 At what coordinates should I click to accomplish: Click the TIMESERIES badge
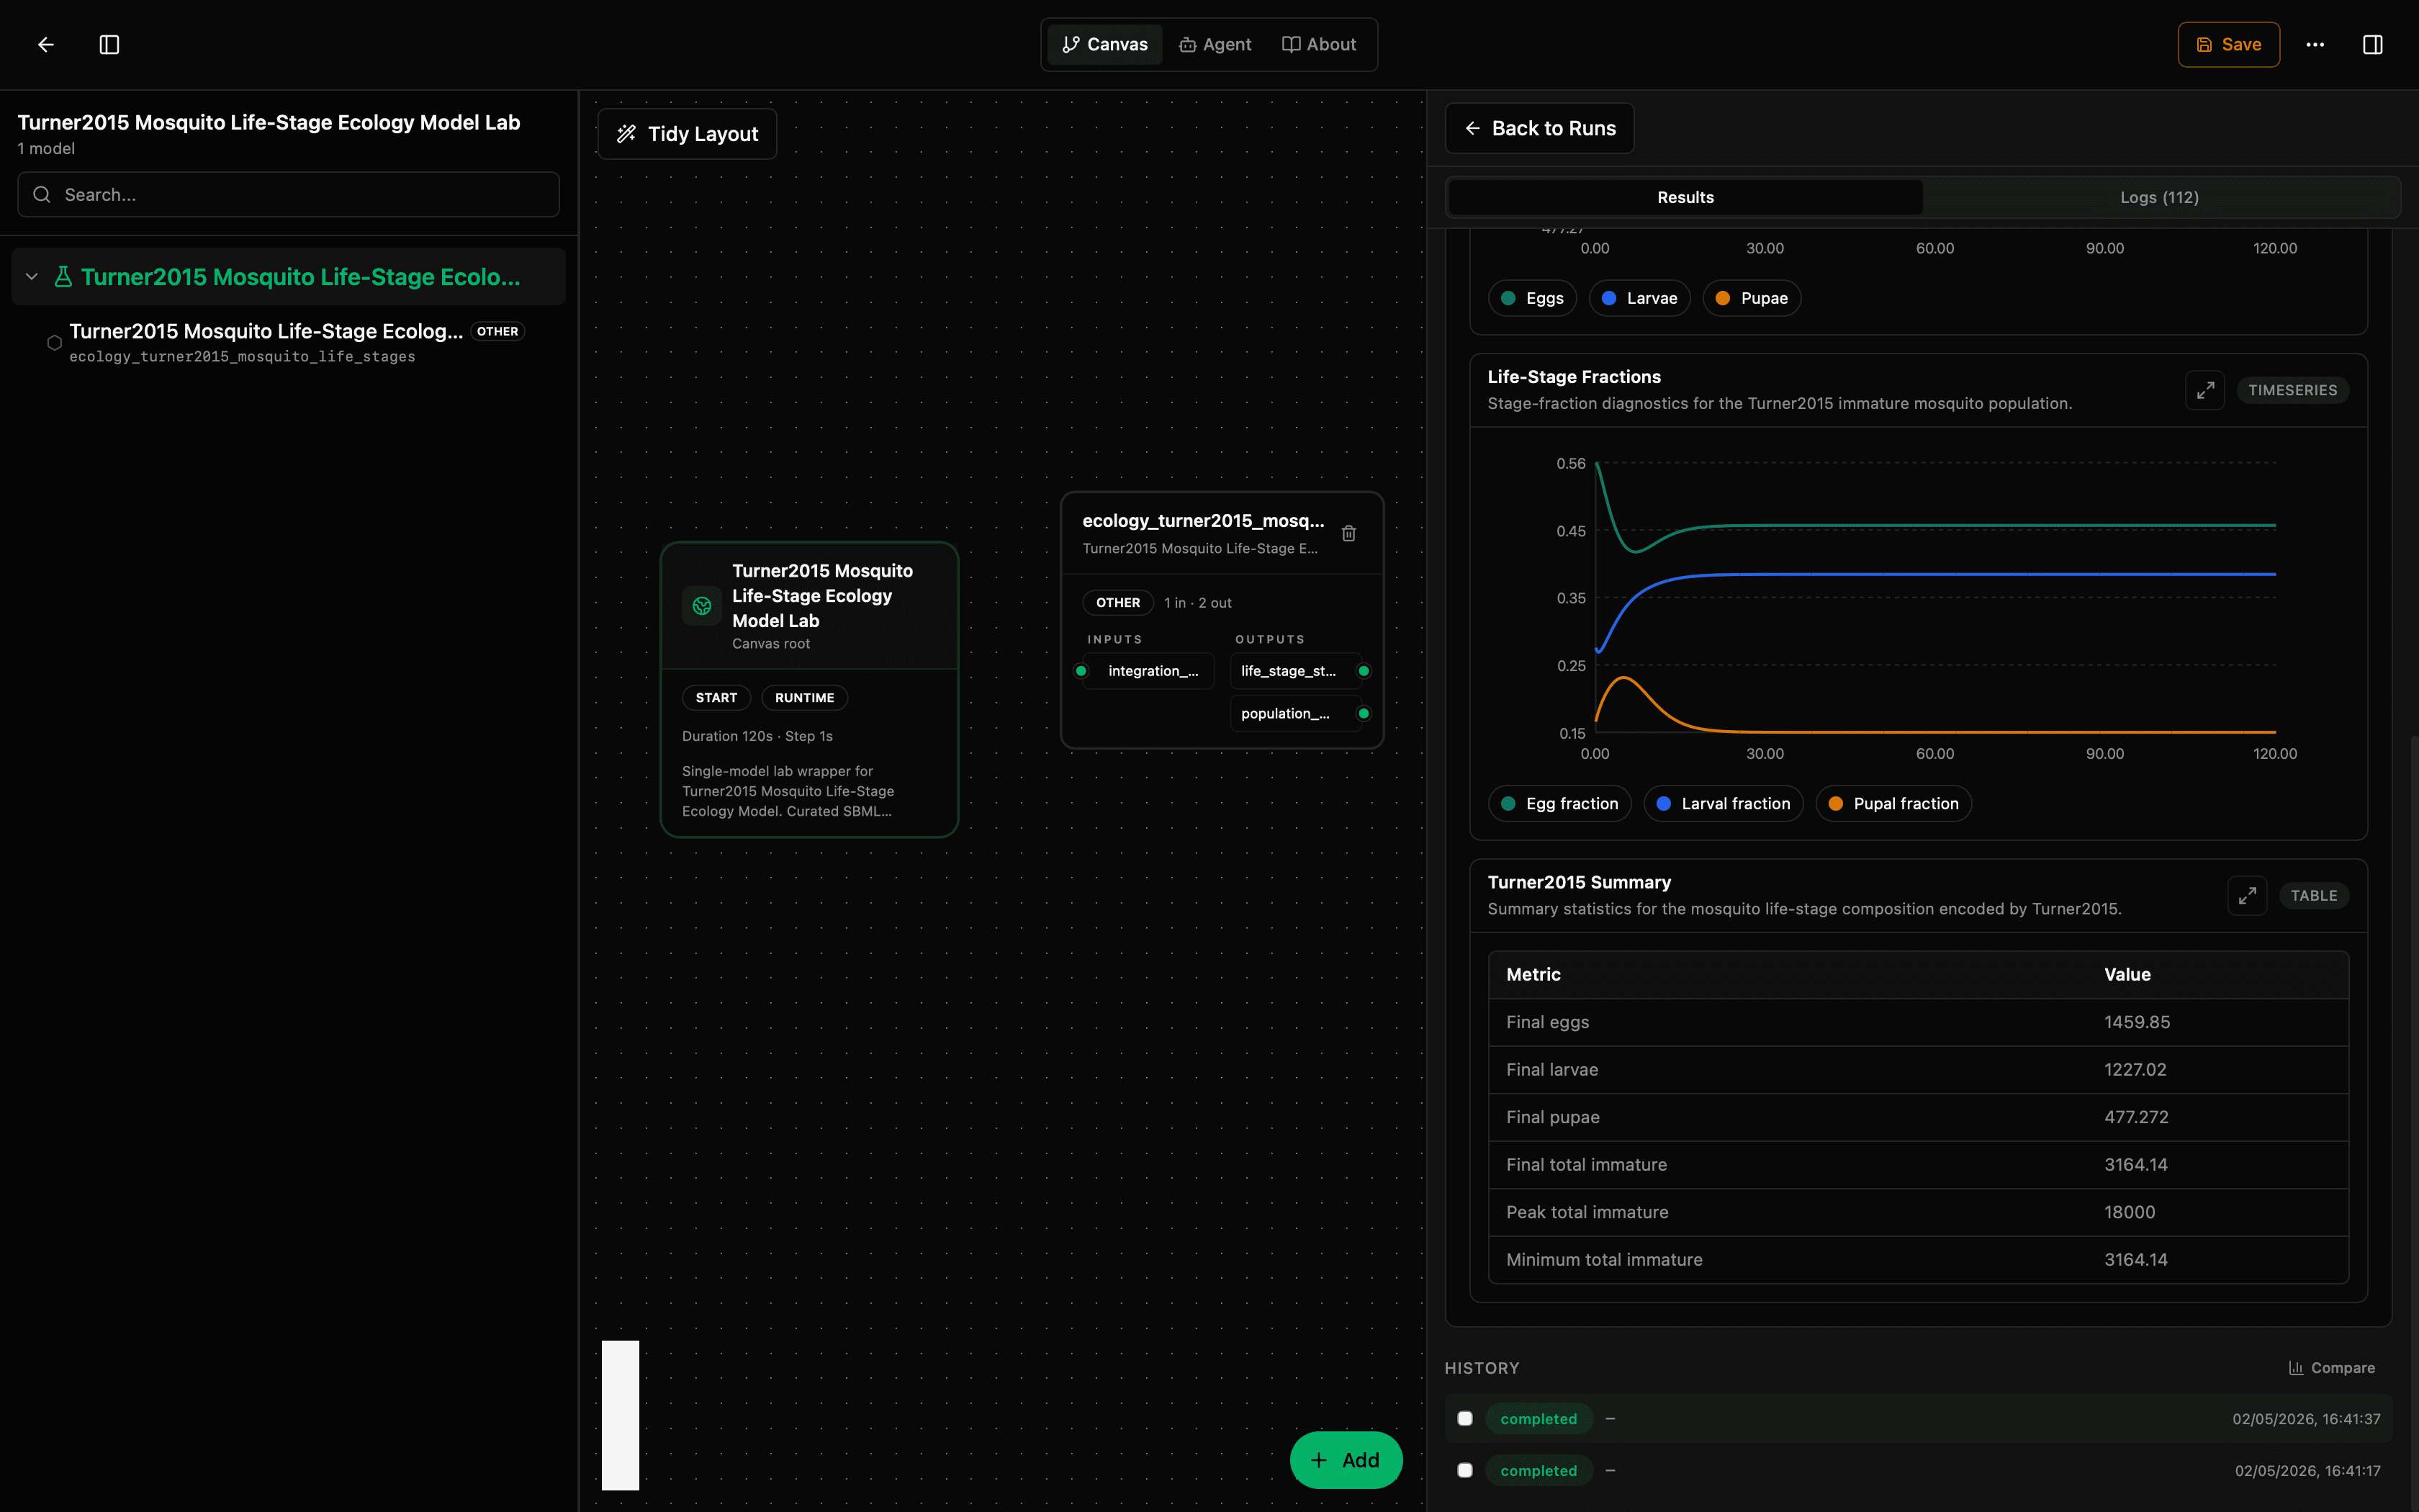click(x=2292, y=390)
